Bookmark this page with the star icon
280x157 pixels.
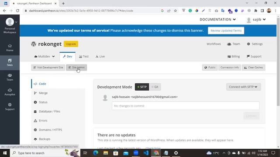click(x=175, y=10)
